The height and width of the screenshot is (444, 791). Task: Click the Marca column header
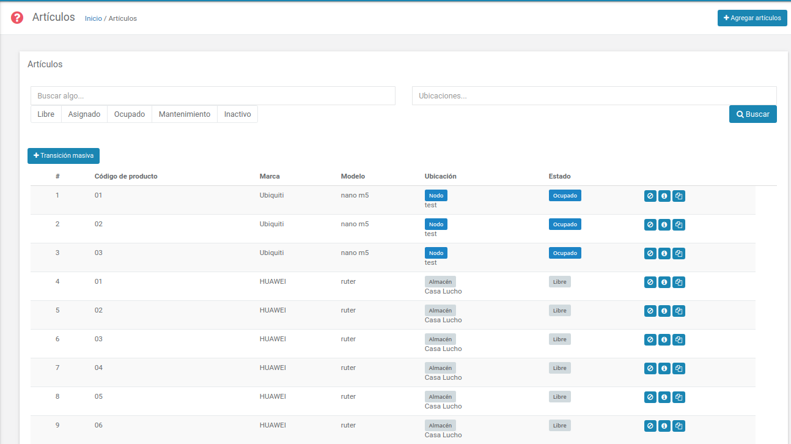click(270, 176)
